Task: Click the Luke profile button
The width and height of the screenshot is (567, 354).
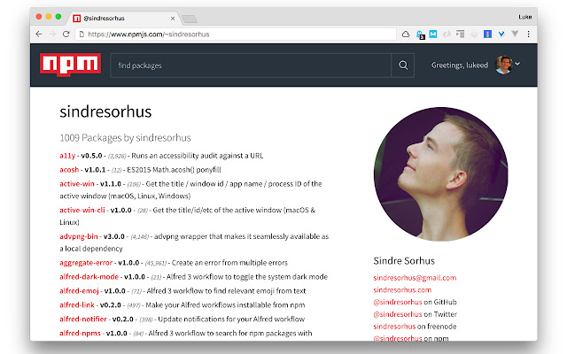Action: 524,17
